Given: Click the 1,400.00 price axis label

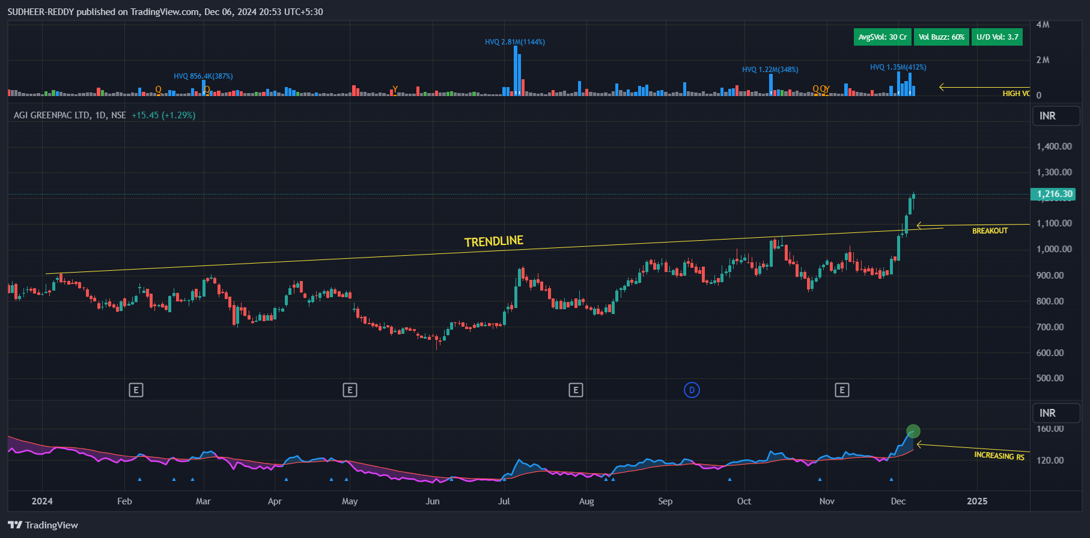Looking at the screenshot, I should (1054, 147).
